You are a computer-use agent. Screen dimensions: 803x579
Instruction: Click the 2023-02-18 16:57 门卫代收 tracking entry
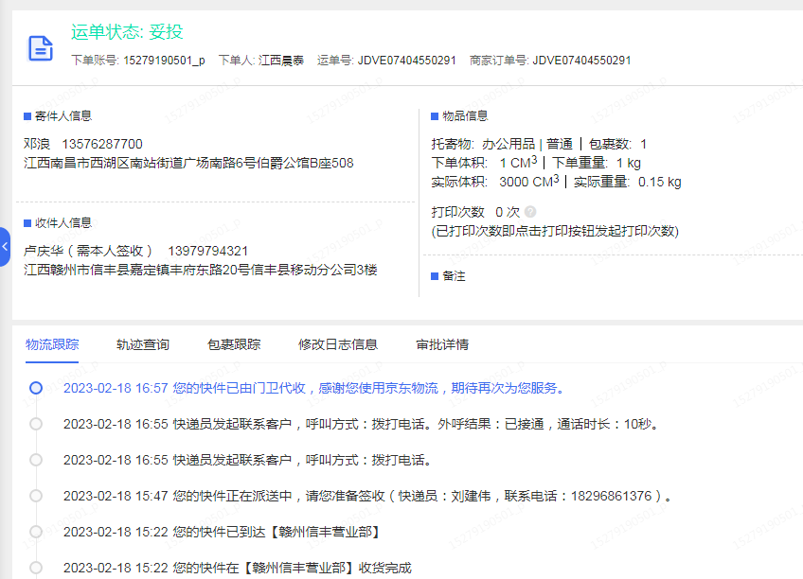pos(314,388)
